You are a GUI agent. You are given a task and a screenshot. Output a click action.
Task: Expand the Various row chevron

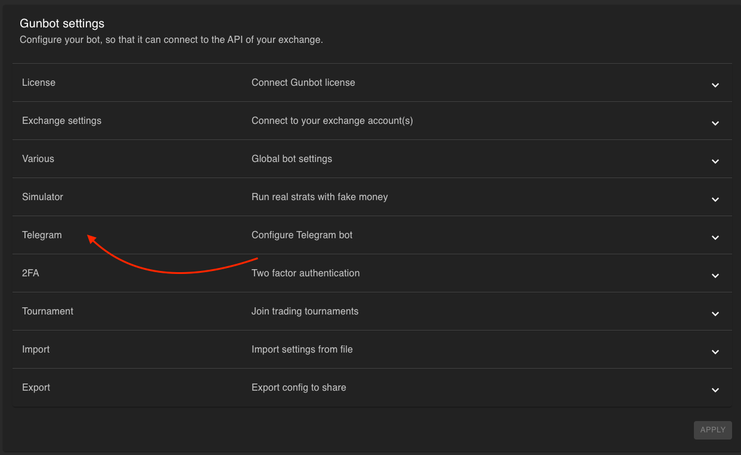click(x=715, y=161)
